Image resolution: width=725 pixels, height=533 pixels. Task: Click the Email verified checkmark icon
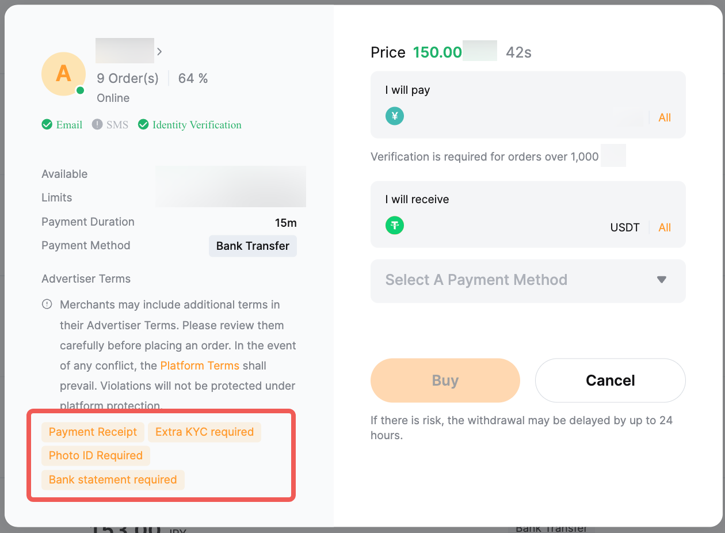[47, 125]
